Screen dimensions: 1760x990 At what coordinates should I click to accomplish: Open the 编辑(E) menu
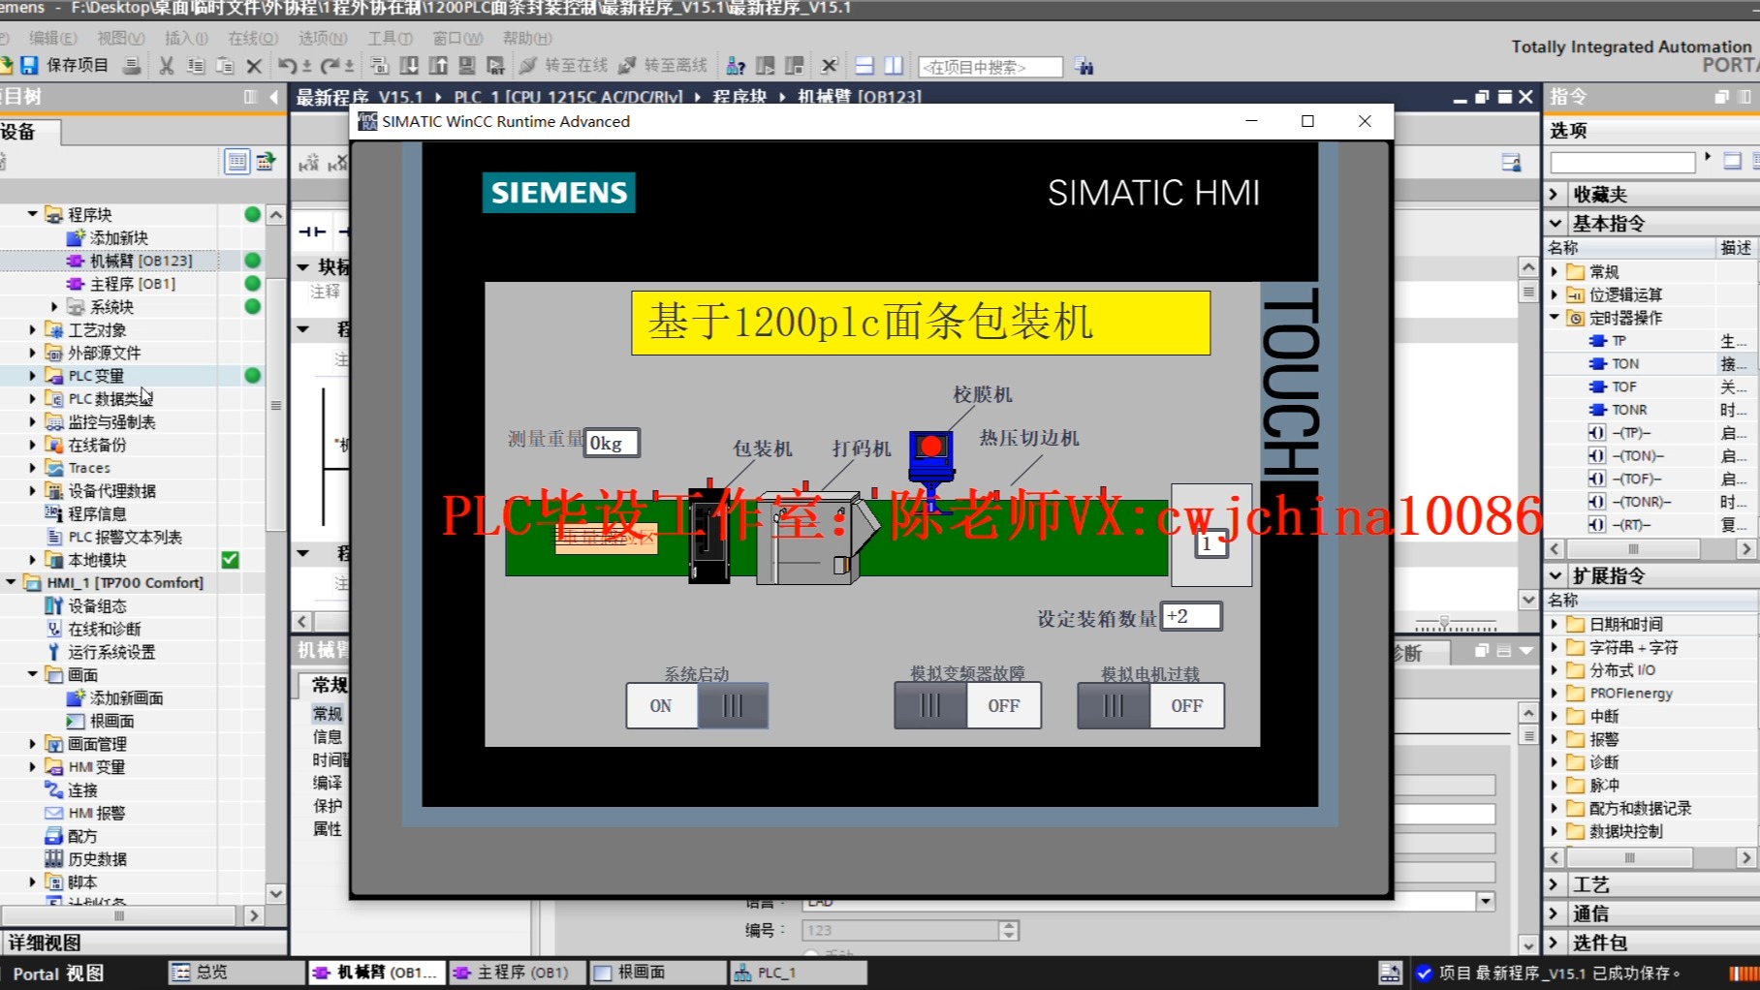(52, 38)
